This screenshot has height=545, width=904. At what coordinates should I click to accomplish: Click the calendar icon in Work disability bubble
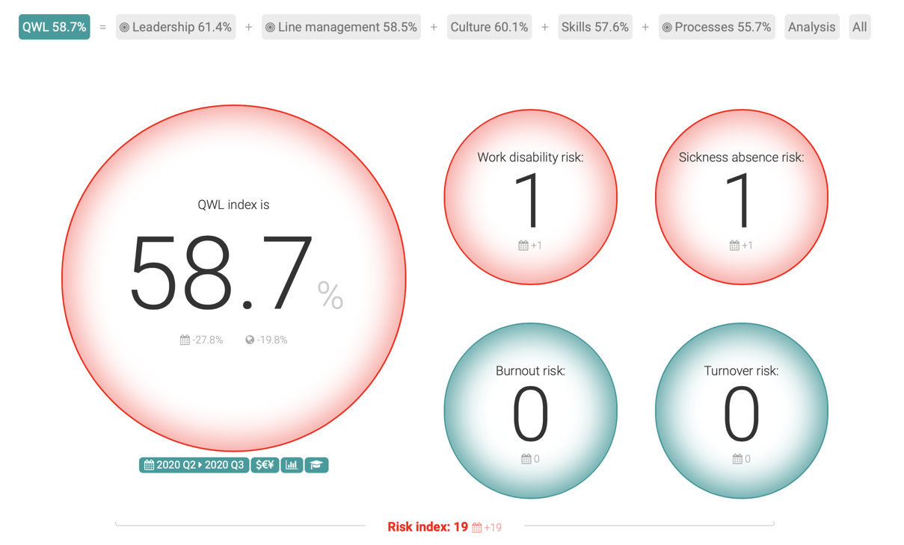coord(523,245)
